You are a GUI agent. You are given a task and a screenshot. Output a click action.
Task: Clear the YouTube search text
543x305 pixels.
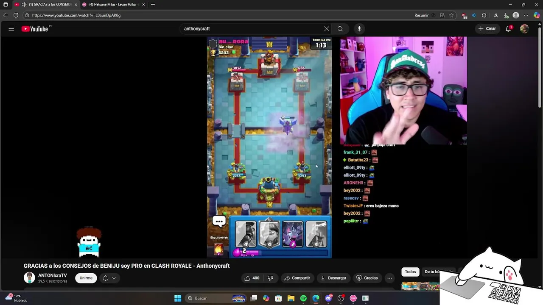pos(327,29)
